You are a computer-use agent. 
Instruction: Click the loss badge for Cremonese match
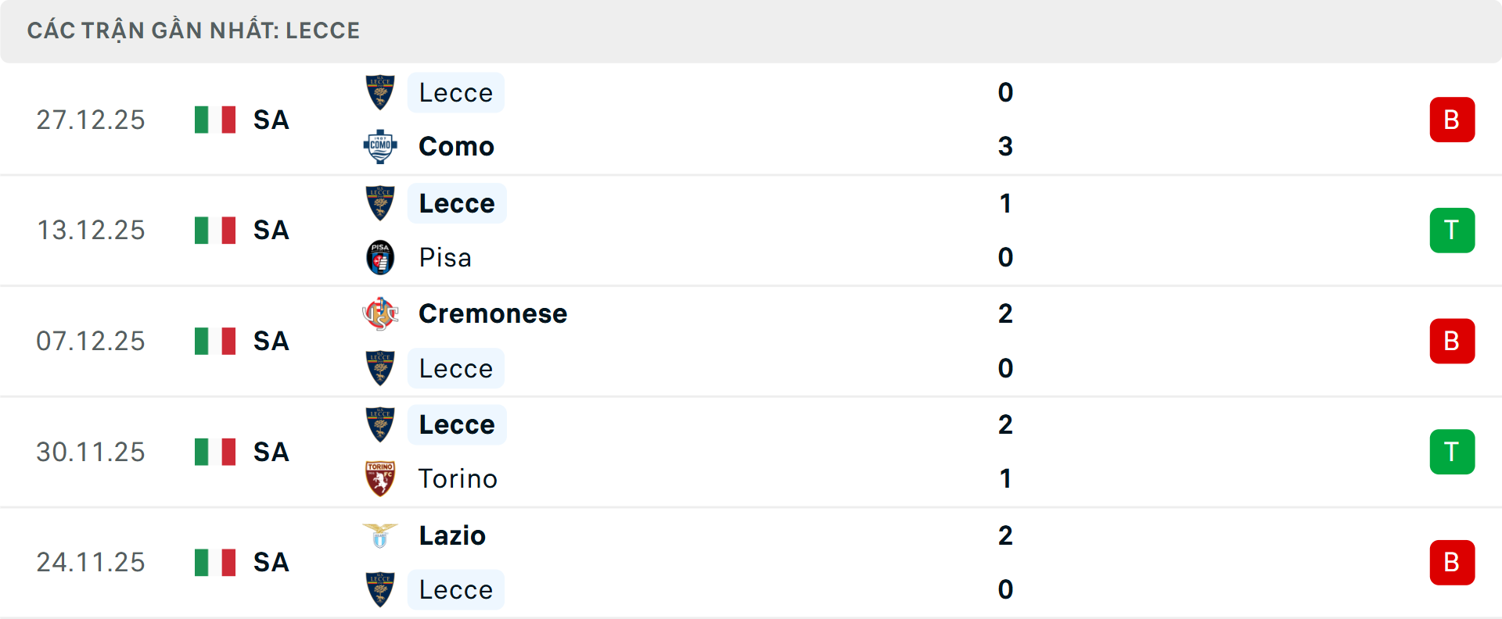click(1452, 342)
